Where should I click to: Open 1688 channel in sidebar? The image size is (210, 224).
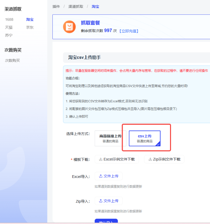tap(9, 20)
